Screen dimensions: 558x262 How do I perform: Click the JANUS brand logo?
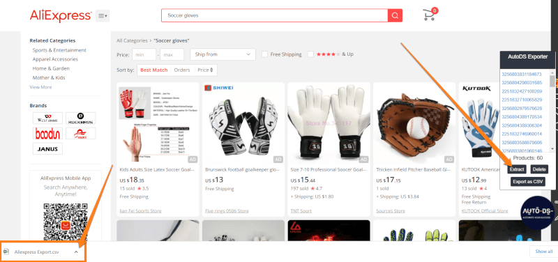(47, 148)
